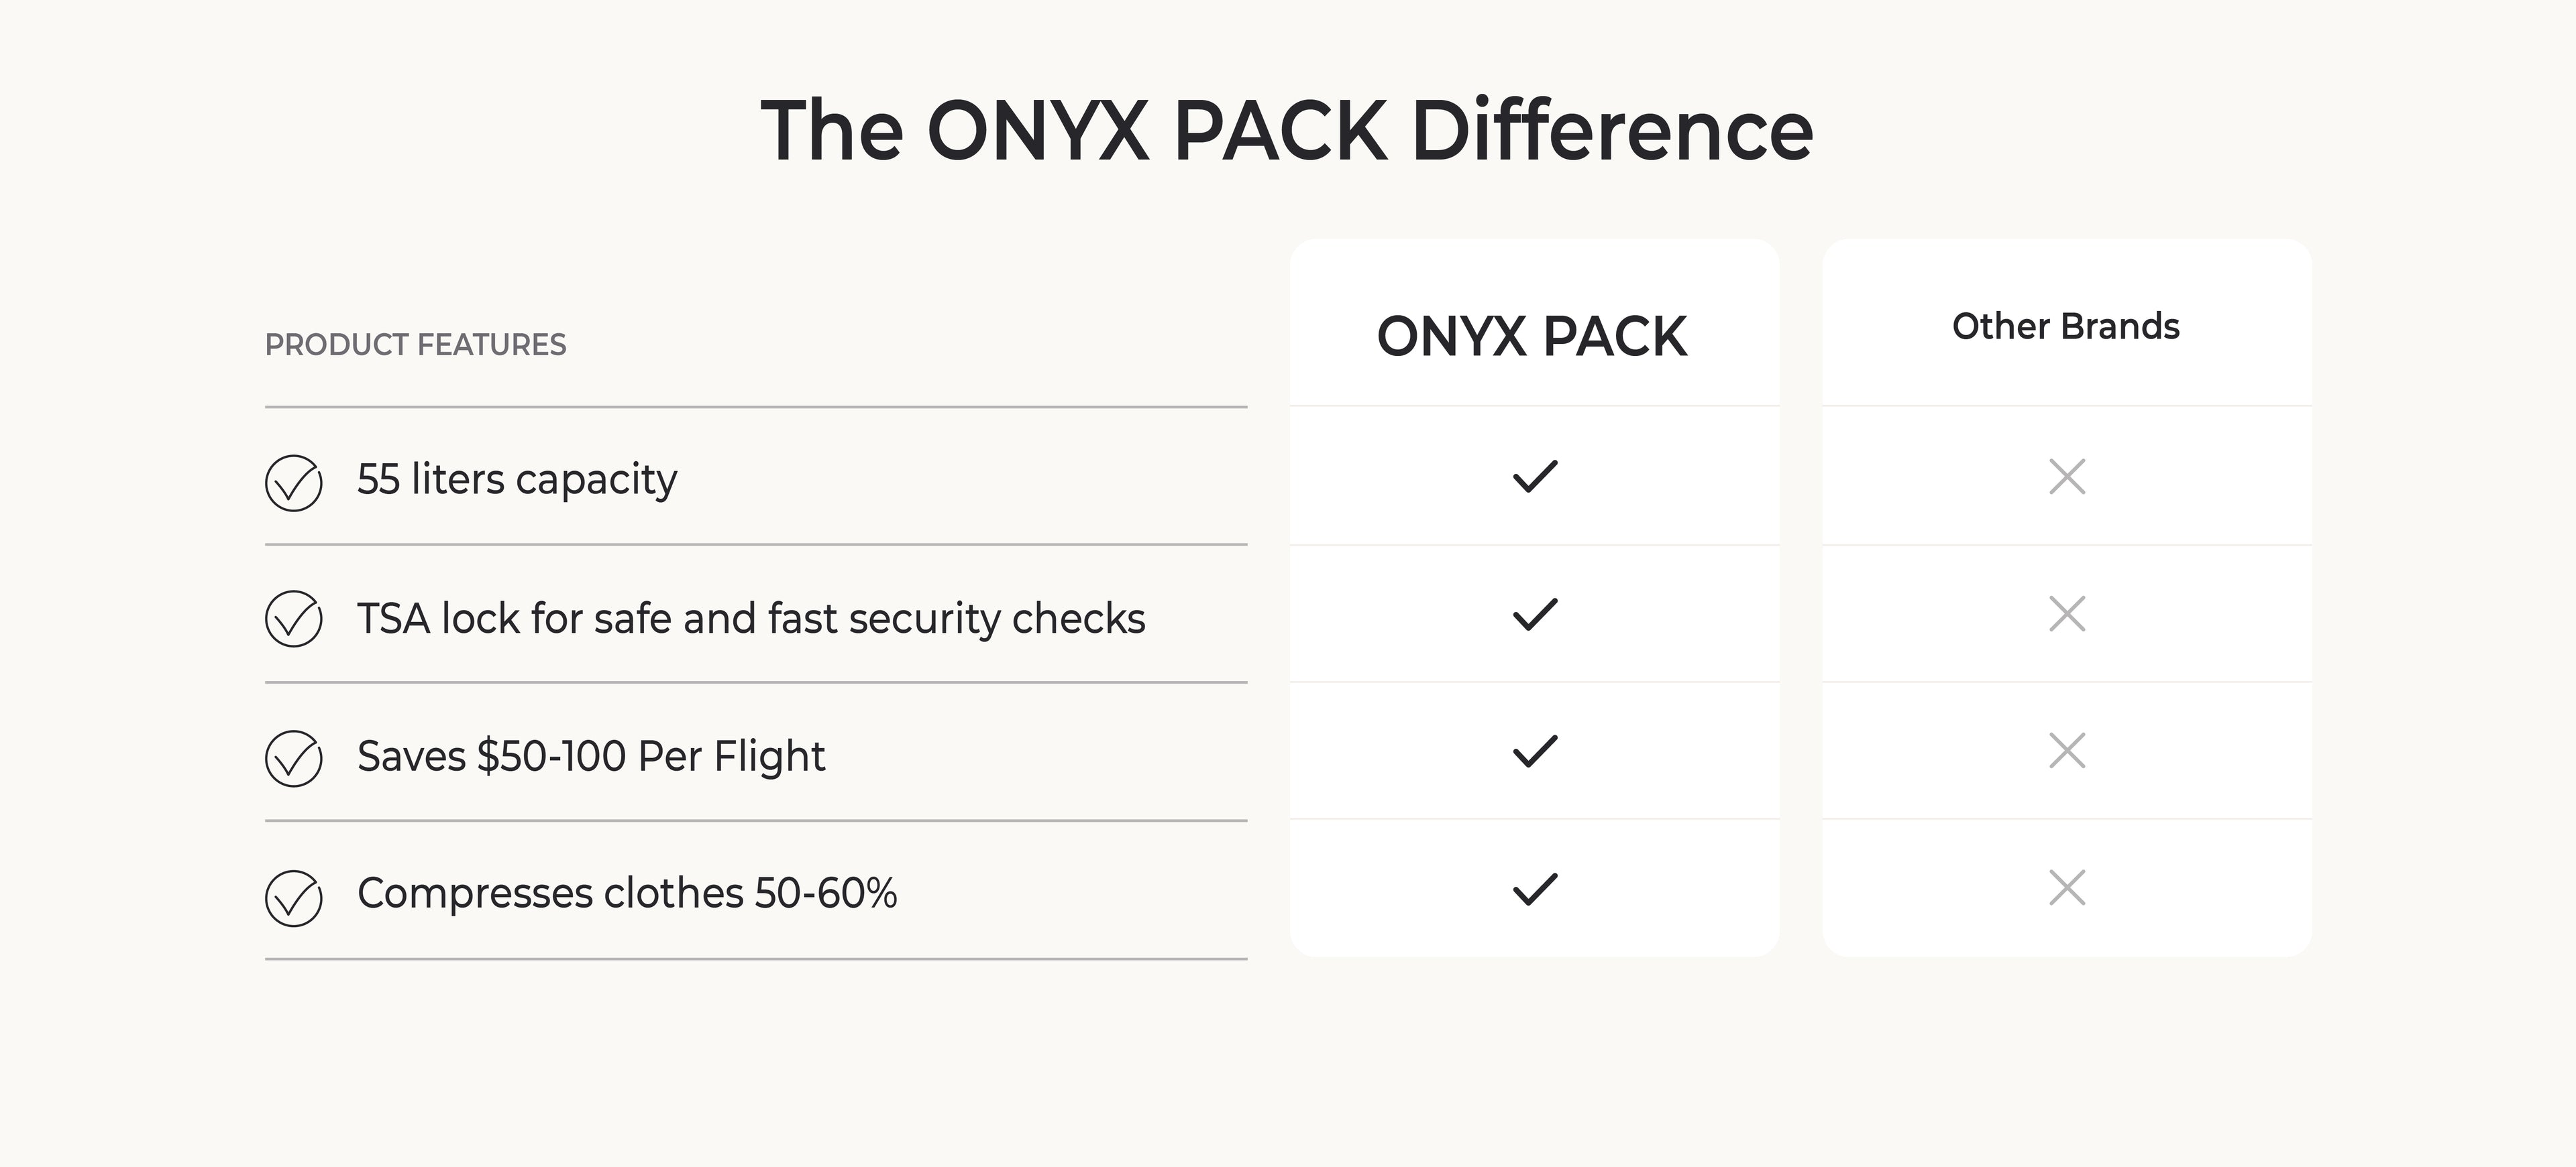Click the '55 liters capacity' feature text
2576x1167 pixels.
point(517,481)
